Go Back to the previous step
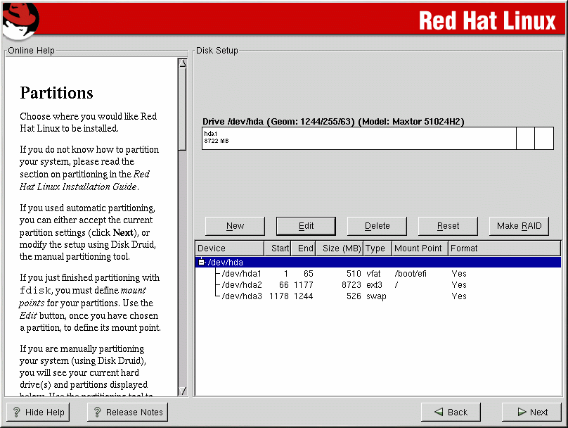The width and height of the screenshot is (568, 428). [451, 413]
